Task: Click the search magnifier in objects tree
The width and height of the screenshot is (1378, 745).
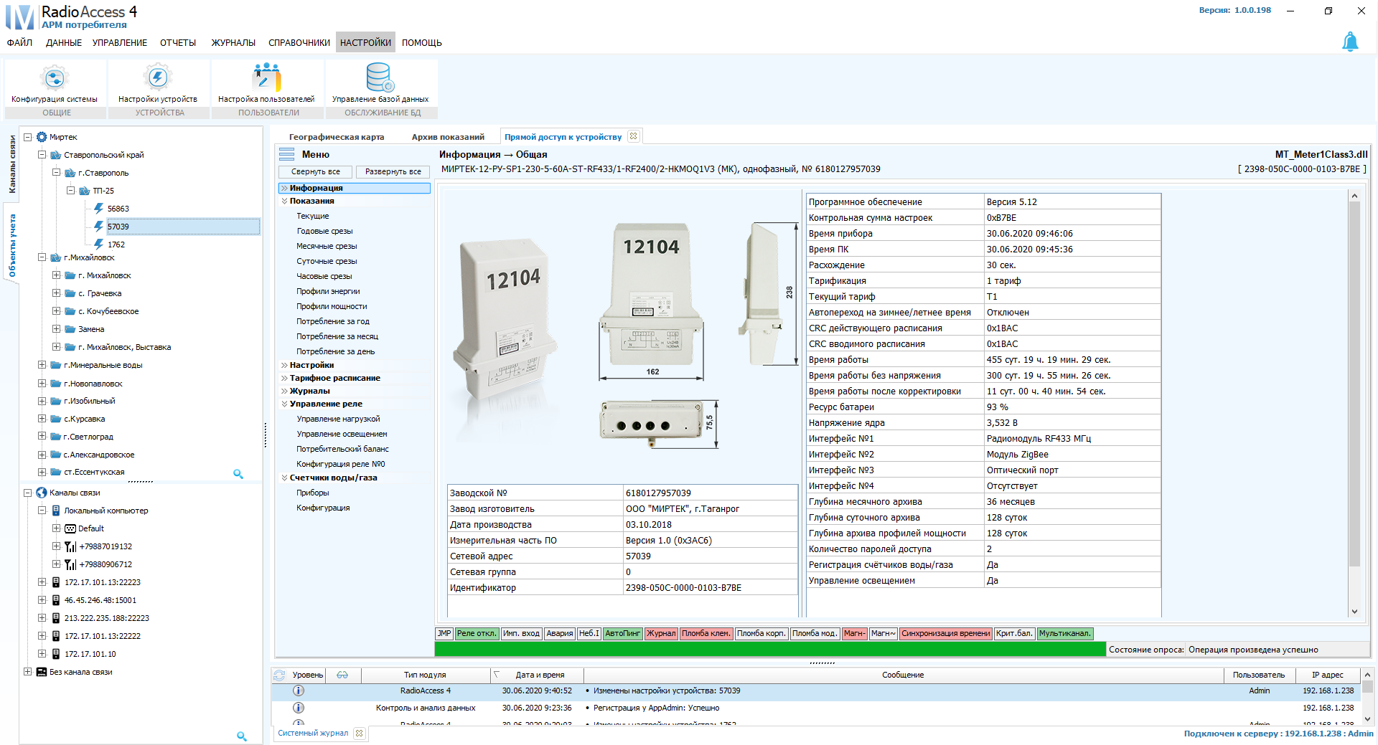Action: coord(238,474)
